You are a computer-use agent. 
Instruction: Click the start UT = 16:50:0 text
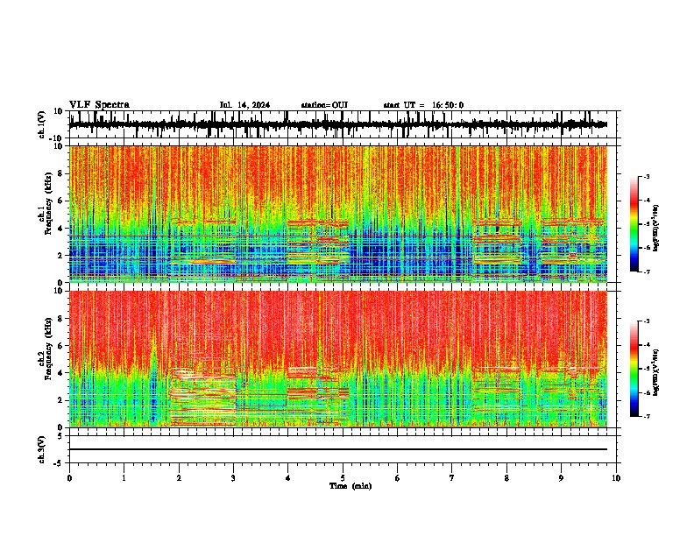(423, 105)
